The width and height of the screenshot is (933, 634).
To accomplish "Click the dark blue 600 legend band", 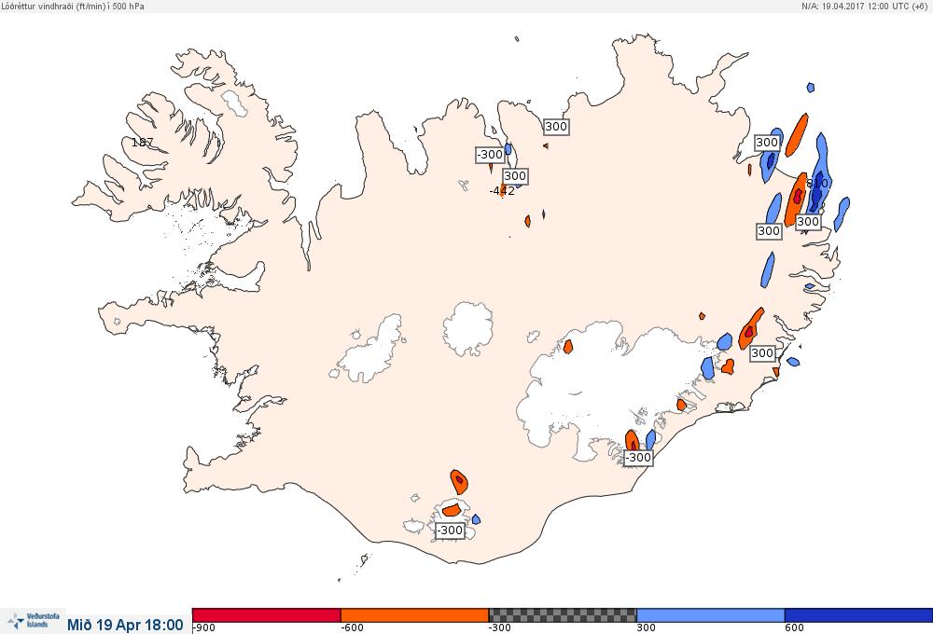I will [858, 615].
